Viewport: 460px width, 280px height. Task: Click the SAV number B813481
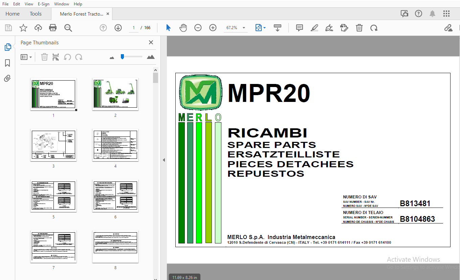point(415,203)
